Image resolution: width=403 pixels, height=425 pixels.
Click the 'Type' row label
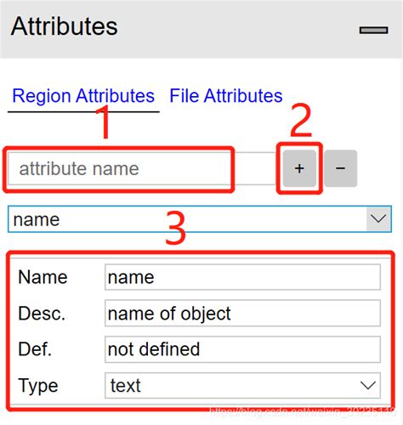(38, 386)
